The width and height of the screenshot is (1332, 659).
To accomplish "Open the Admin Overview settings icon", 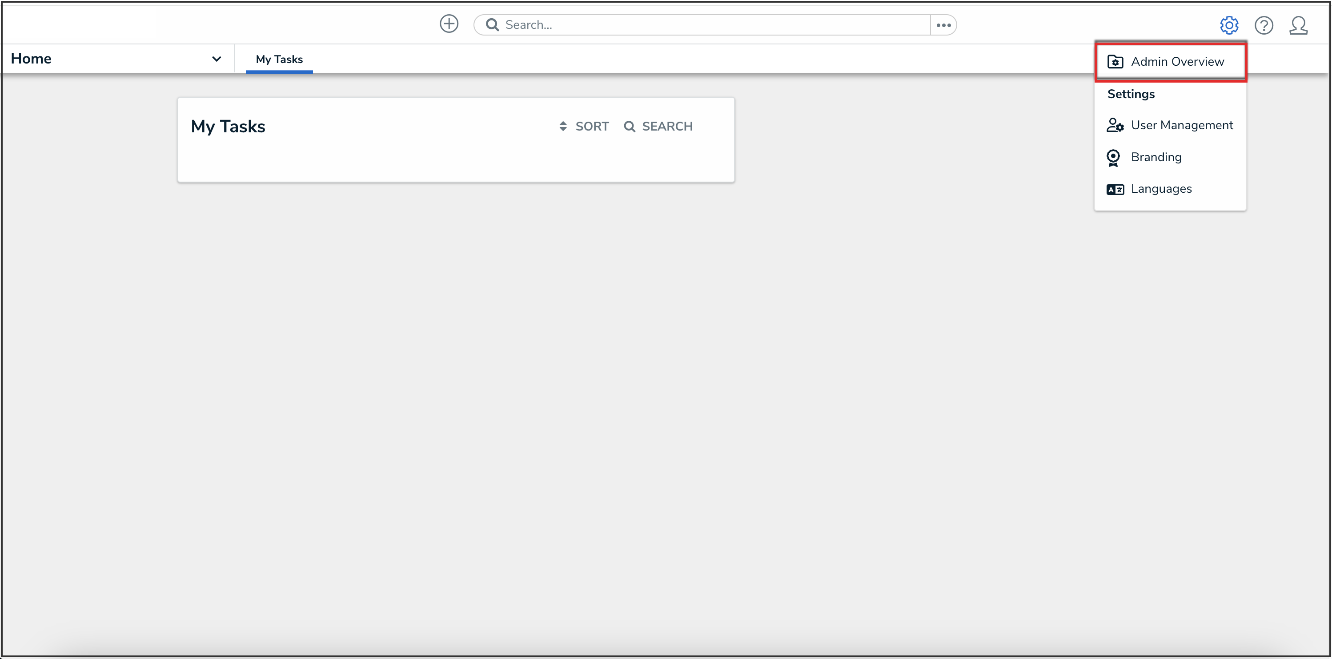I will (1116, 61).
